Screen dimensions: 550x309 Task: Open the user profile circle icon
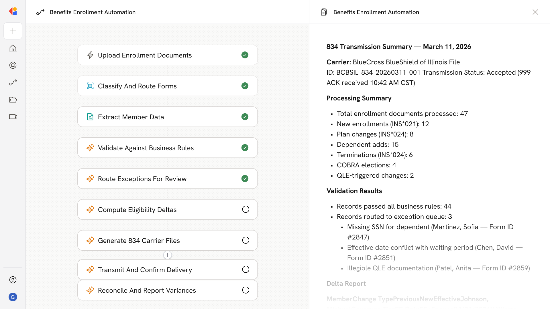coord(13,65)
